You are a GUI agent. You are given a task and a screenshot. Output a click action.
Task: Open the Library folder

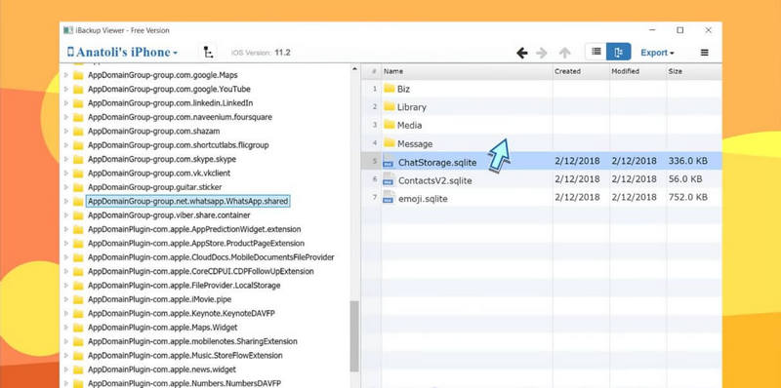click(405, 107)
